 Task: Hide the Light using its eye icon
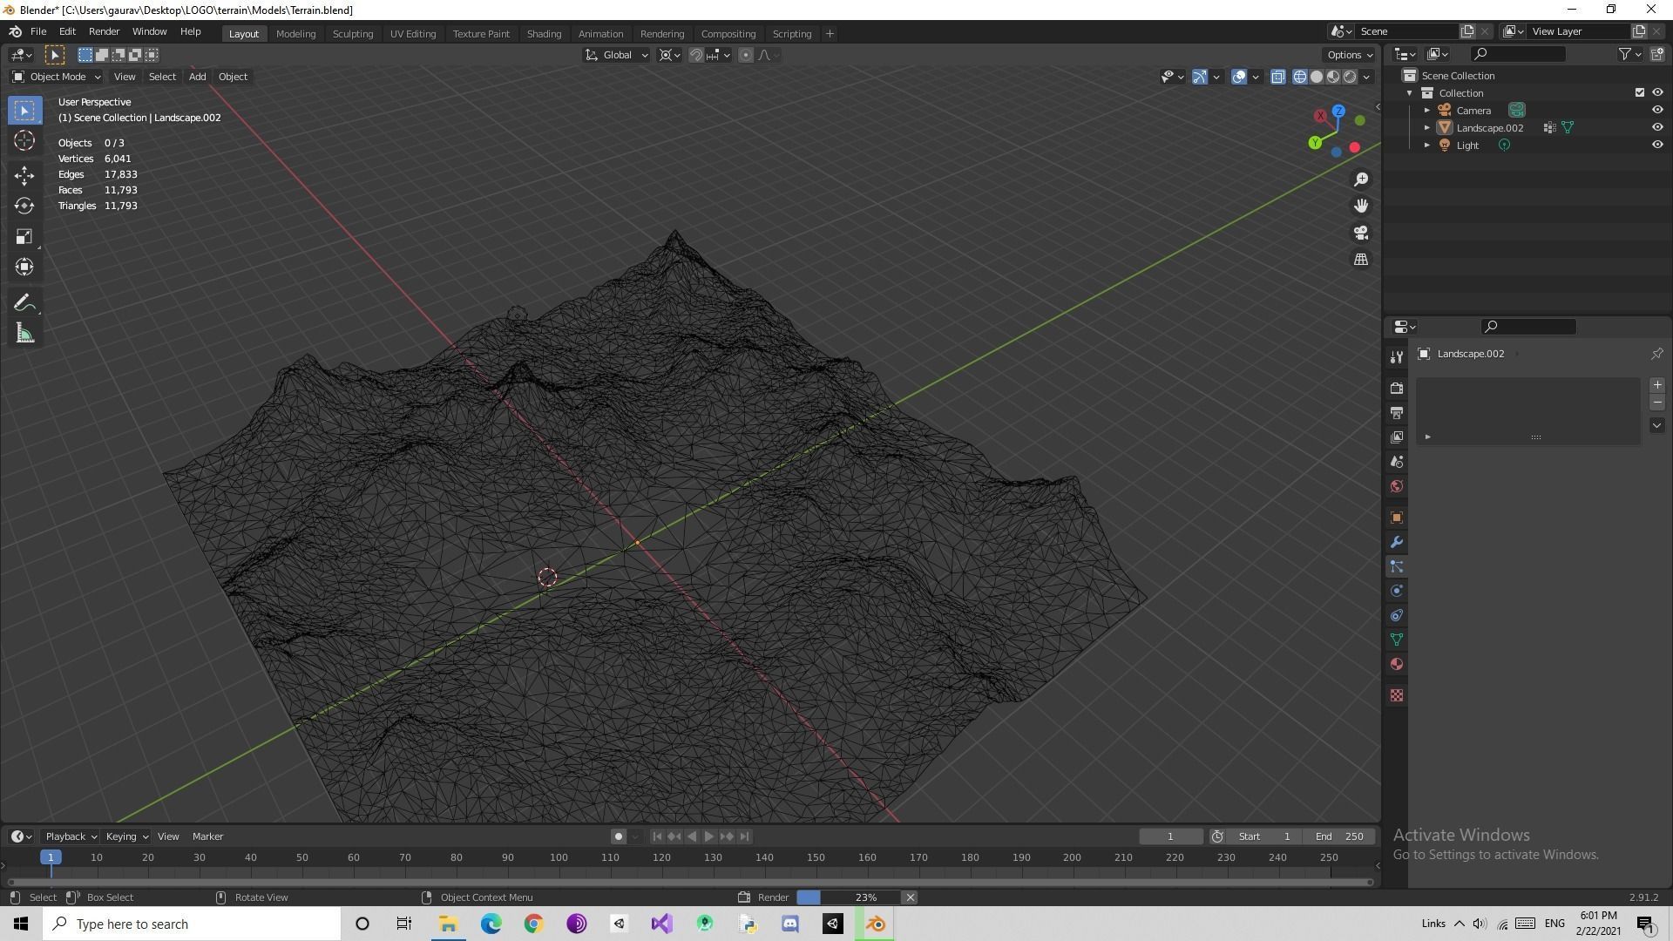coord(1657,145)
